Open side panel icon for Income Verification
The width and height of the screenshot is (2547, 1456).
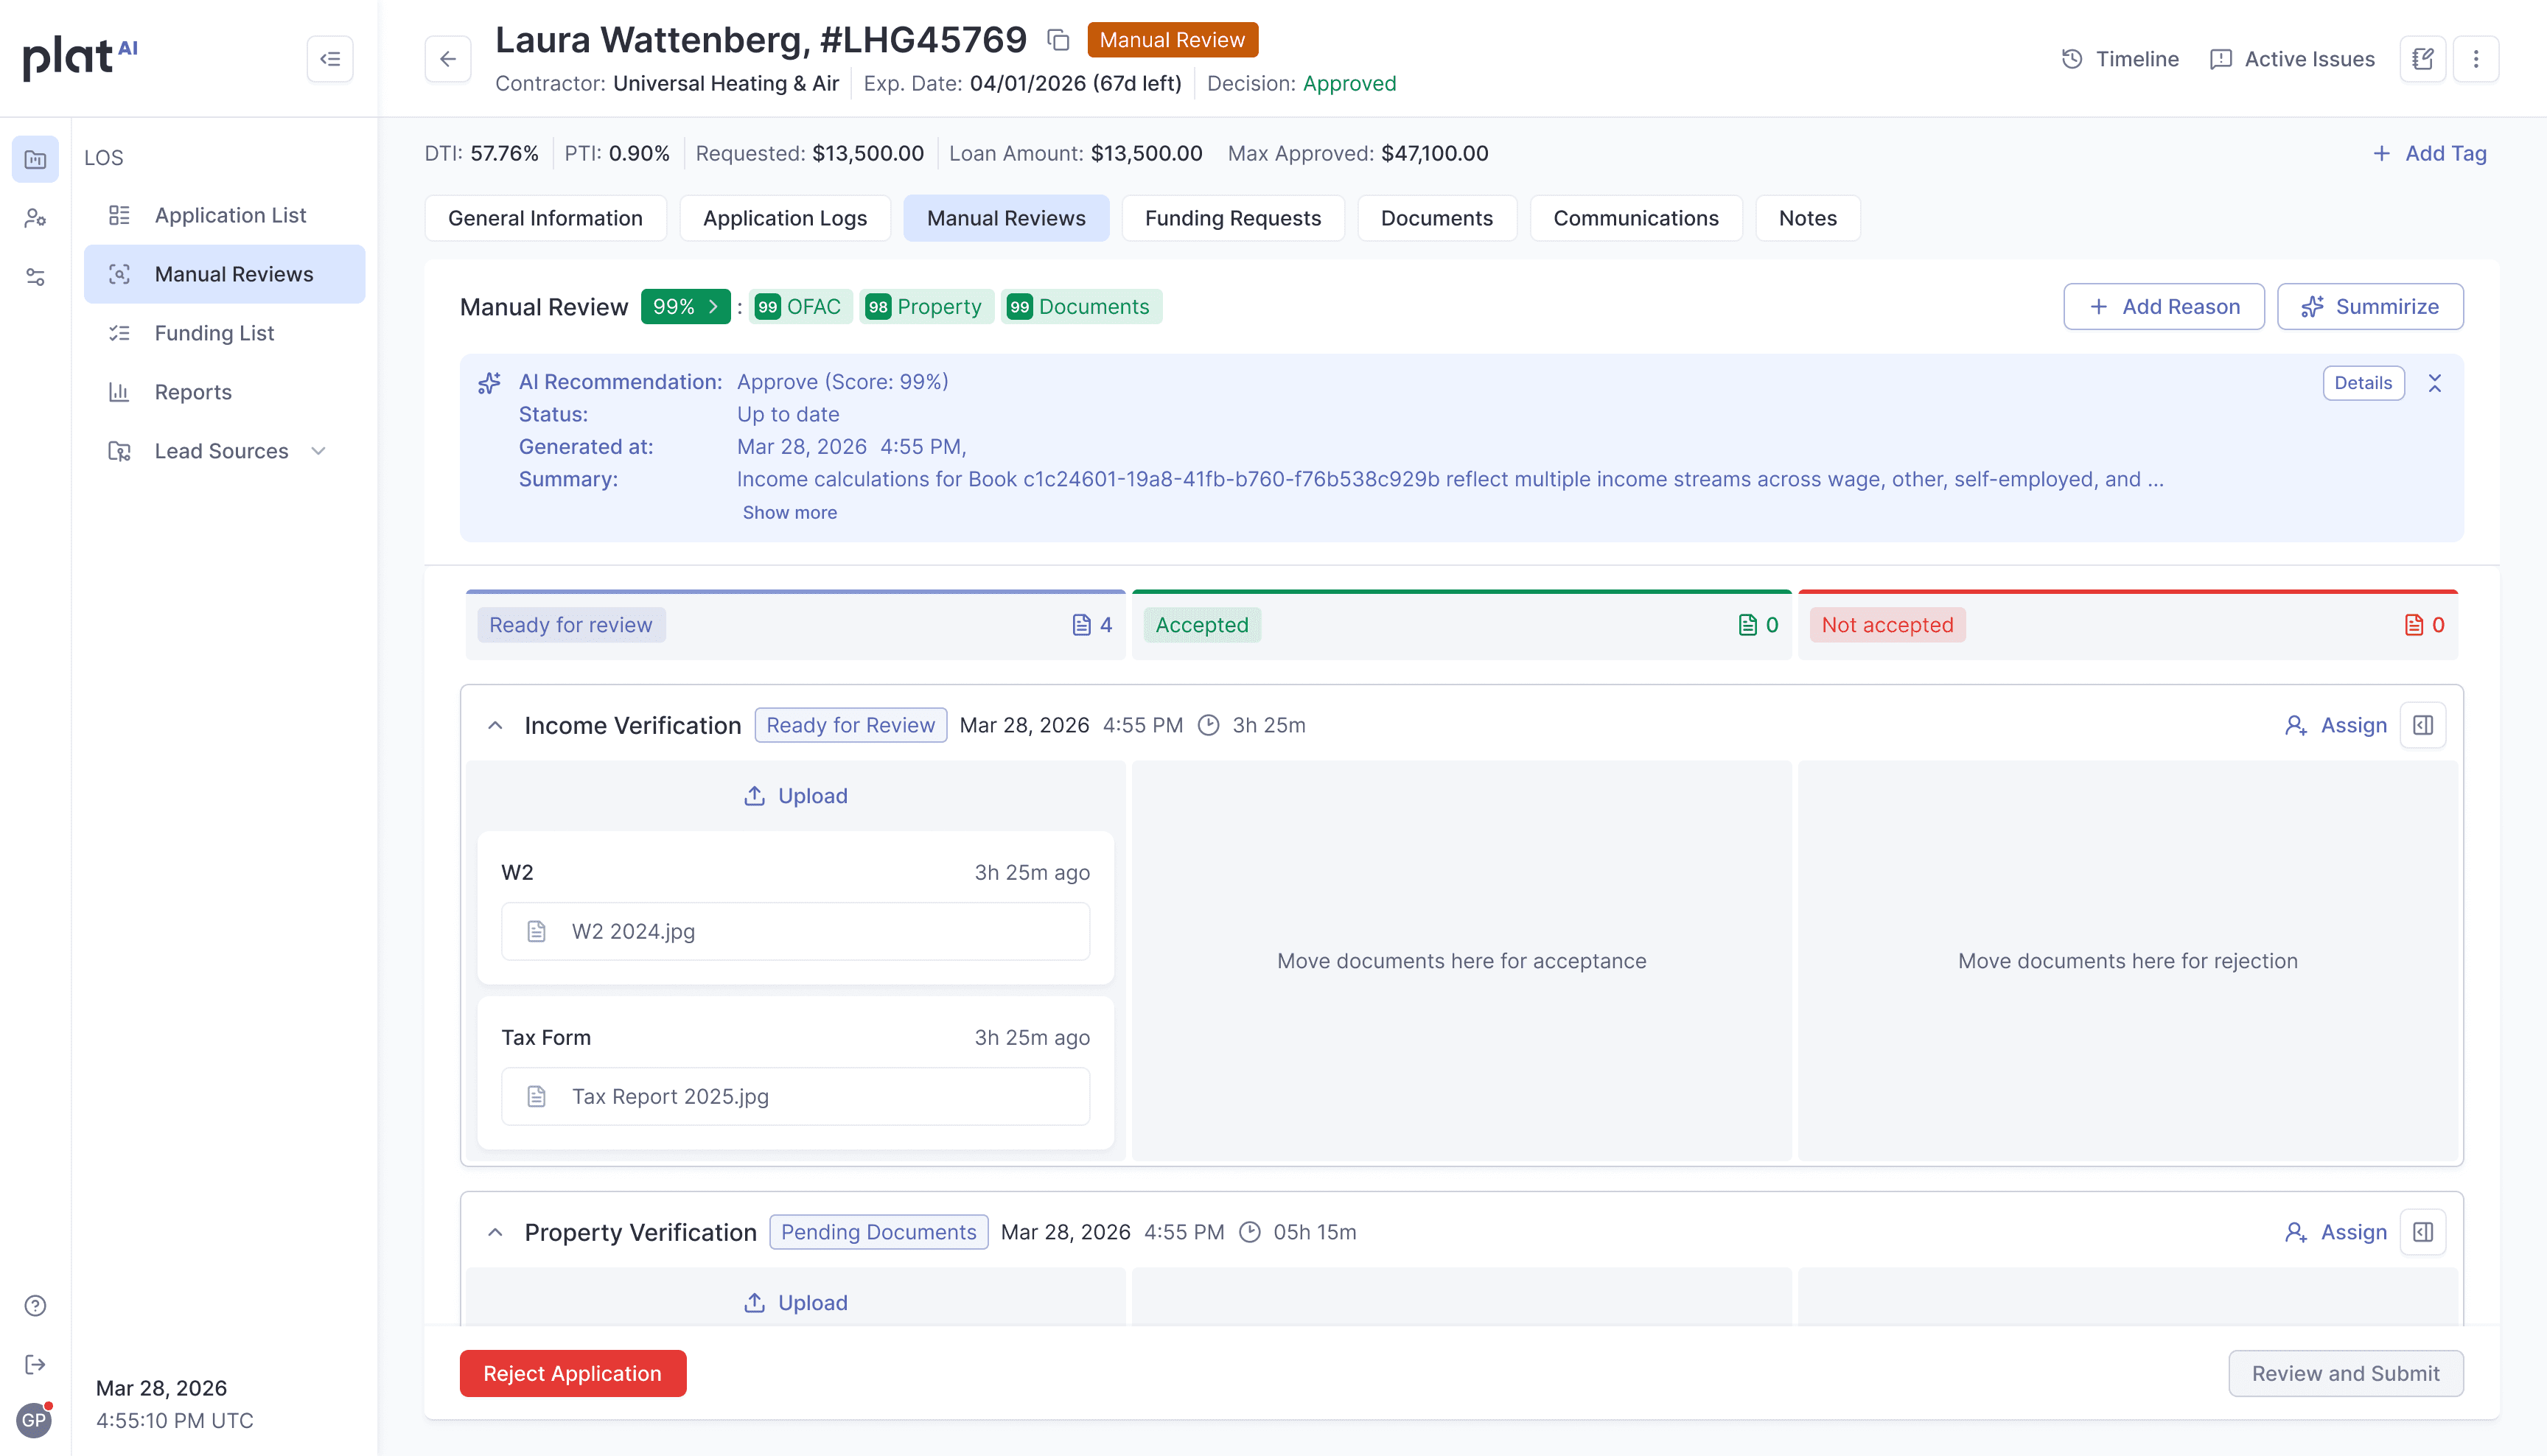[2423, 725]
